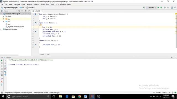This screenshot has width=177, height=99.
Task: Open Search Everywhere magnifier icon
Action: point(175,7)
